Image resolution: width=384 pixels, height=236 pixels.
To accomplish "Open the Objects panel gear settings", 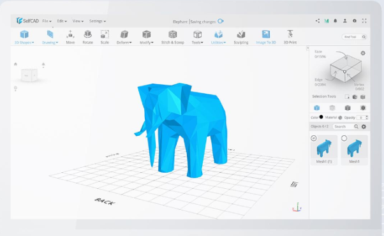I will tap(364, 126).
